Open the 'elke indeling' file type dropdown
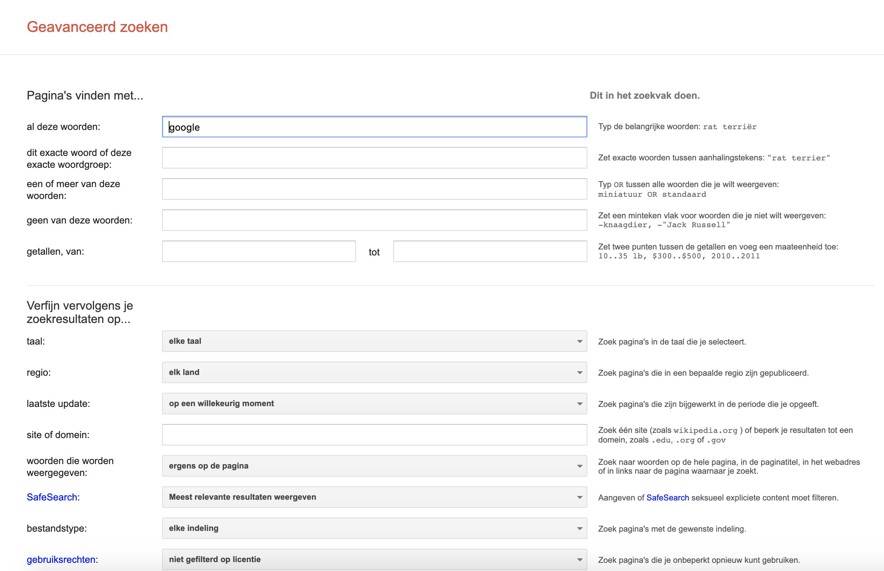884x571 pixels. click(x=374, y=528)
